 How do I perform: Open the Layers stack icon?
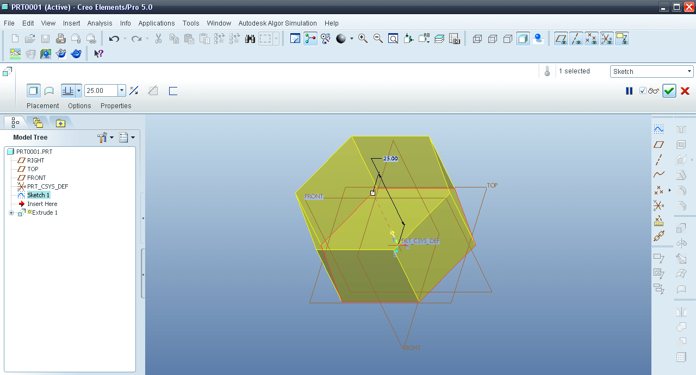tap(439, 39)
